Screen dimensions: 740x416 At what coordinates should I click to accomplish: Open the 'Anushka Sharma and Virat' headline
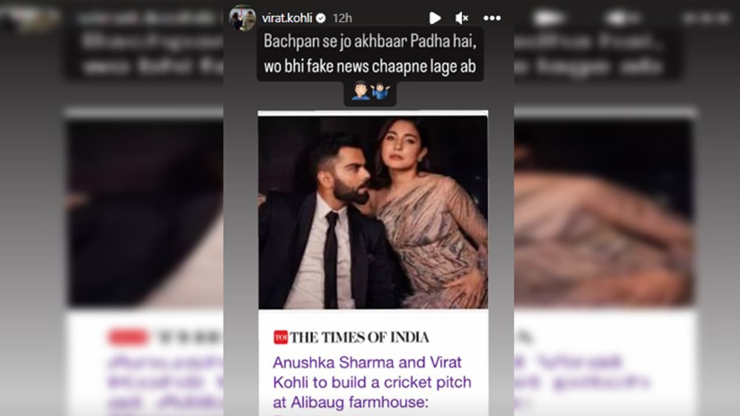tap(367, 362)
